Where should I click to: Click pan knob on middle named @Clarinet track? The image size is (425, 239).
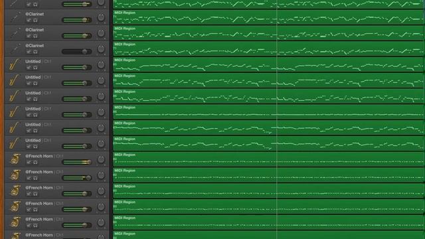(101, 33)
